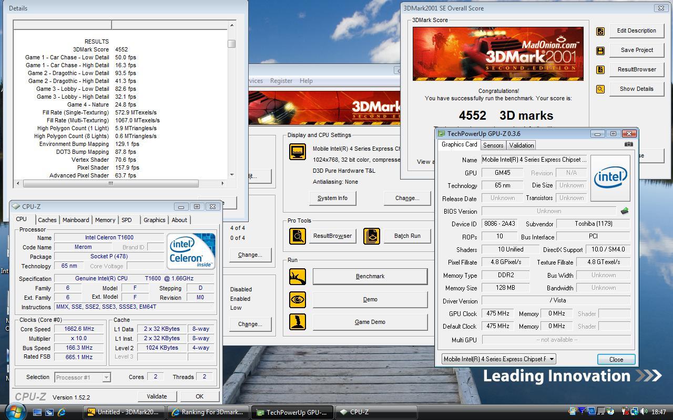Click the GPU-Z window title icon
The height and width of the screenshot is (420, 673).
click(442, 134)
